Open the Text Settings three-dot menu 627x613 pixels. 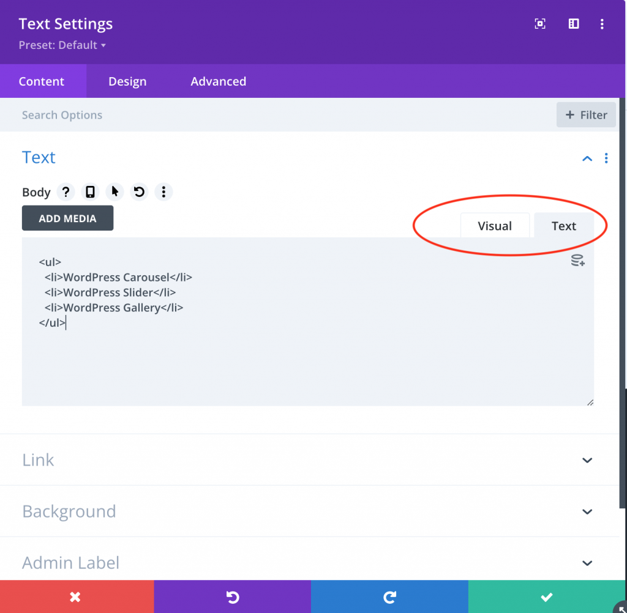(x=602, y=23)
